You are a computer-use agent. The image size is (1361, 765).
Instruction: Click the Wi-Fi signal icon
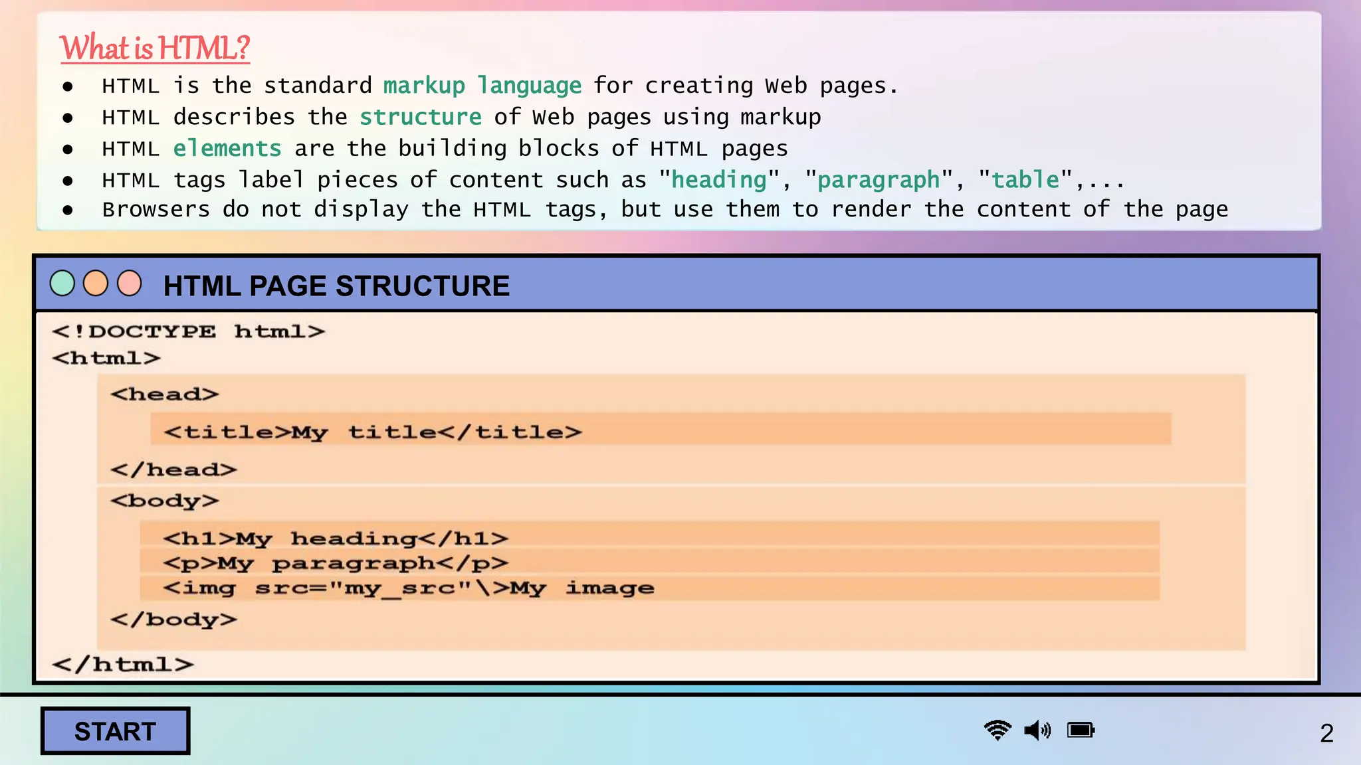click(997, 730)
